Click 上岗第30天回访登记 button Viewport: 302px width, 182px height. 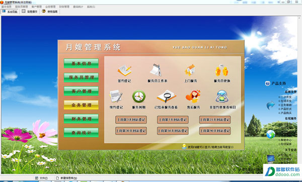131,131
